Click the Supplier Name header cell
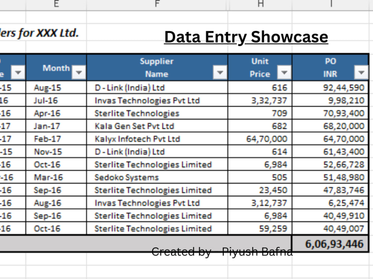This screenshot has width=373, height=279. click(157, 68)
